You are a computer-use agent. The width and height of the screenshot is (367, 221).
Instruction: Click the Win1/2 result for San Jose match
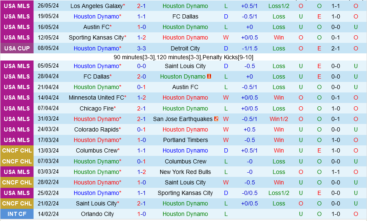coord(279,119)
